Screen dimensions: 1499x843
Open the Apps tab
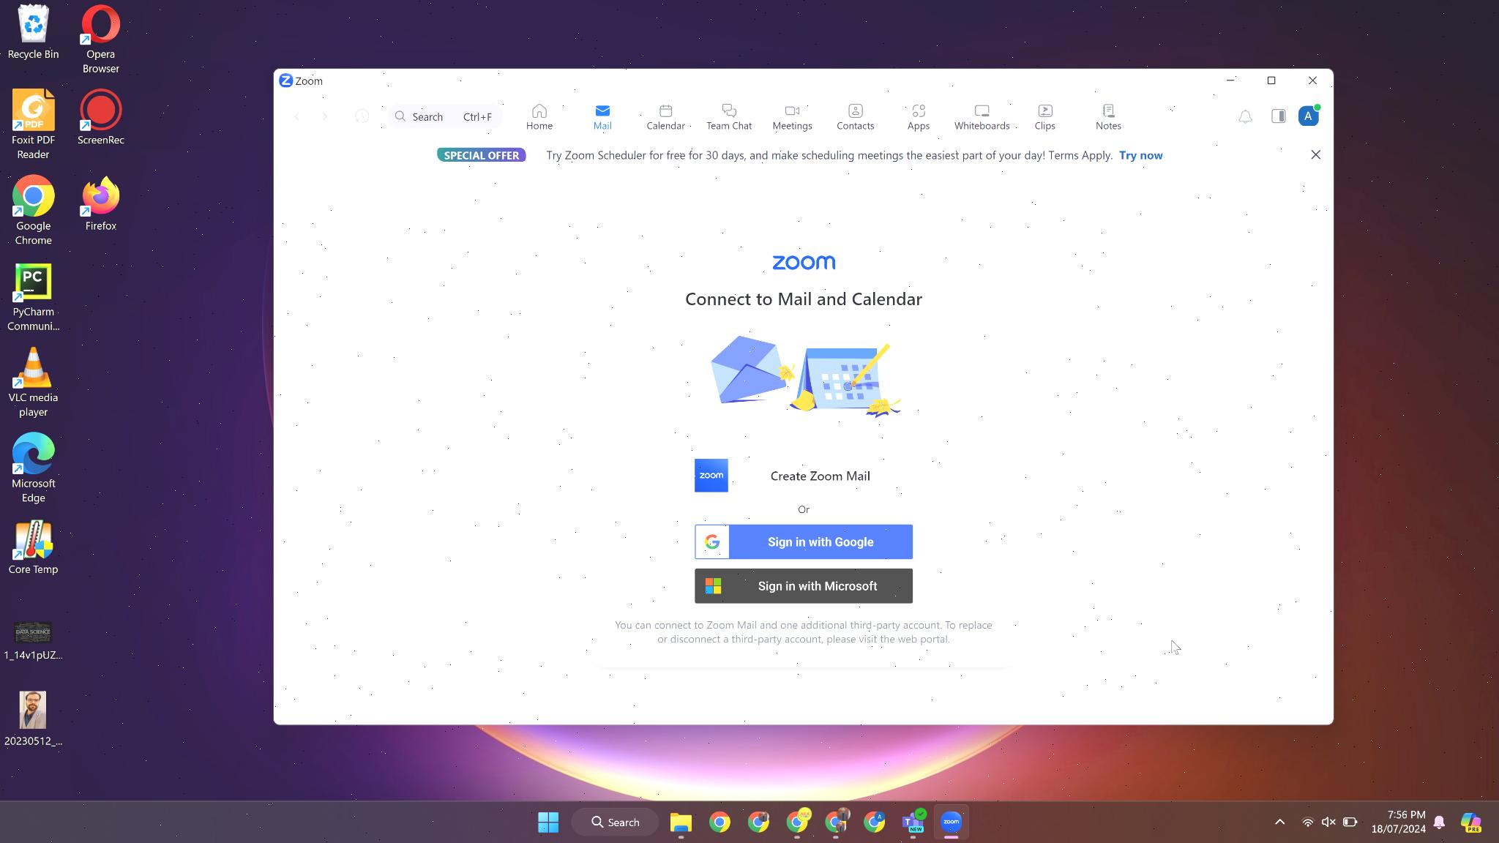(918, 116)
